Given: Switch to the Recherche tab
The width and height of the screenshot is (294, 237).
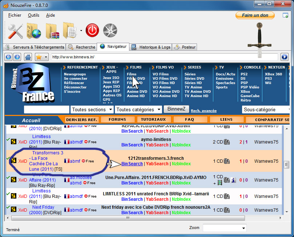Looking at the screenshot, I should pyautogui.click(x=81, y=47).
